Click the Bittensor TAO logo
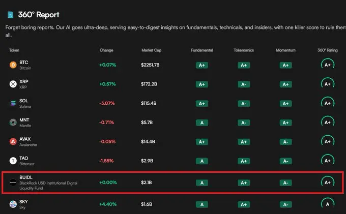The height and width of the screenshot is (214, 346). click(x=13, y=161)
